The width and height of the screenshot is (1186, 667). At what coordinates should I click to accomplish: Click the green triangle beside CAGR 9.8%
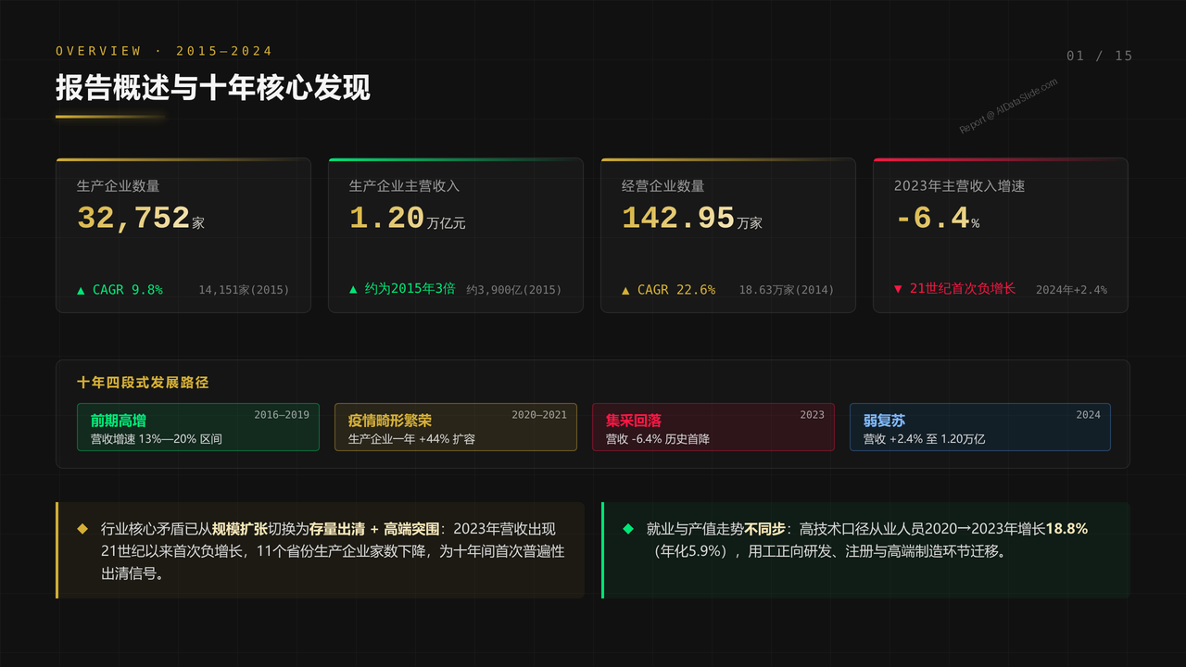[81, 290]
